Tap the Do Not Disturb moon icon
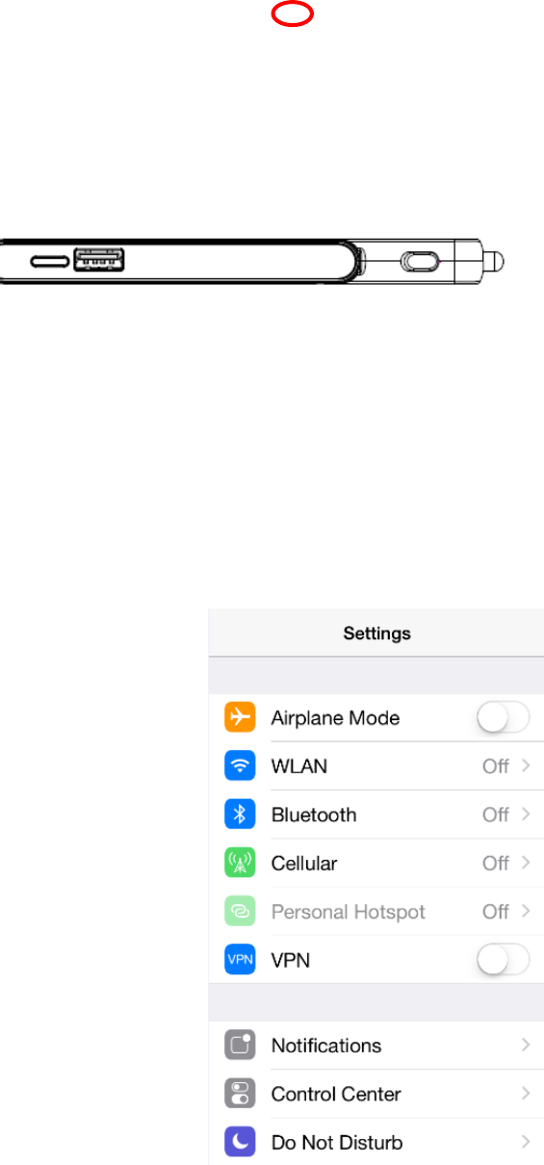This screenshot has height=1165, width=544. [x=239, y=1142]
